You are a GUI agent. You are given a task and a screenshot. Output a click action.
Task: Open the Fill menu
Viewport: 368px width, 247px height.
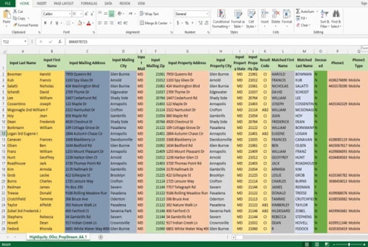301,18
